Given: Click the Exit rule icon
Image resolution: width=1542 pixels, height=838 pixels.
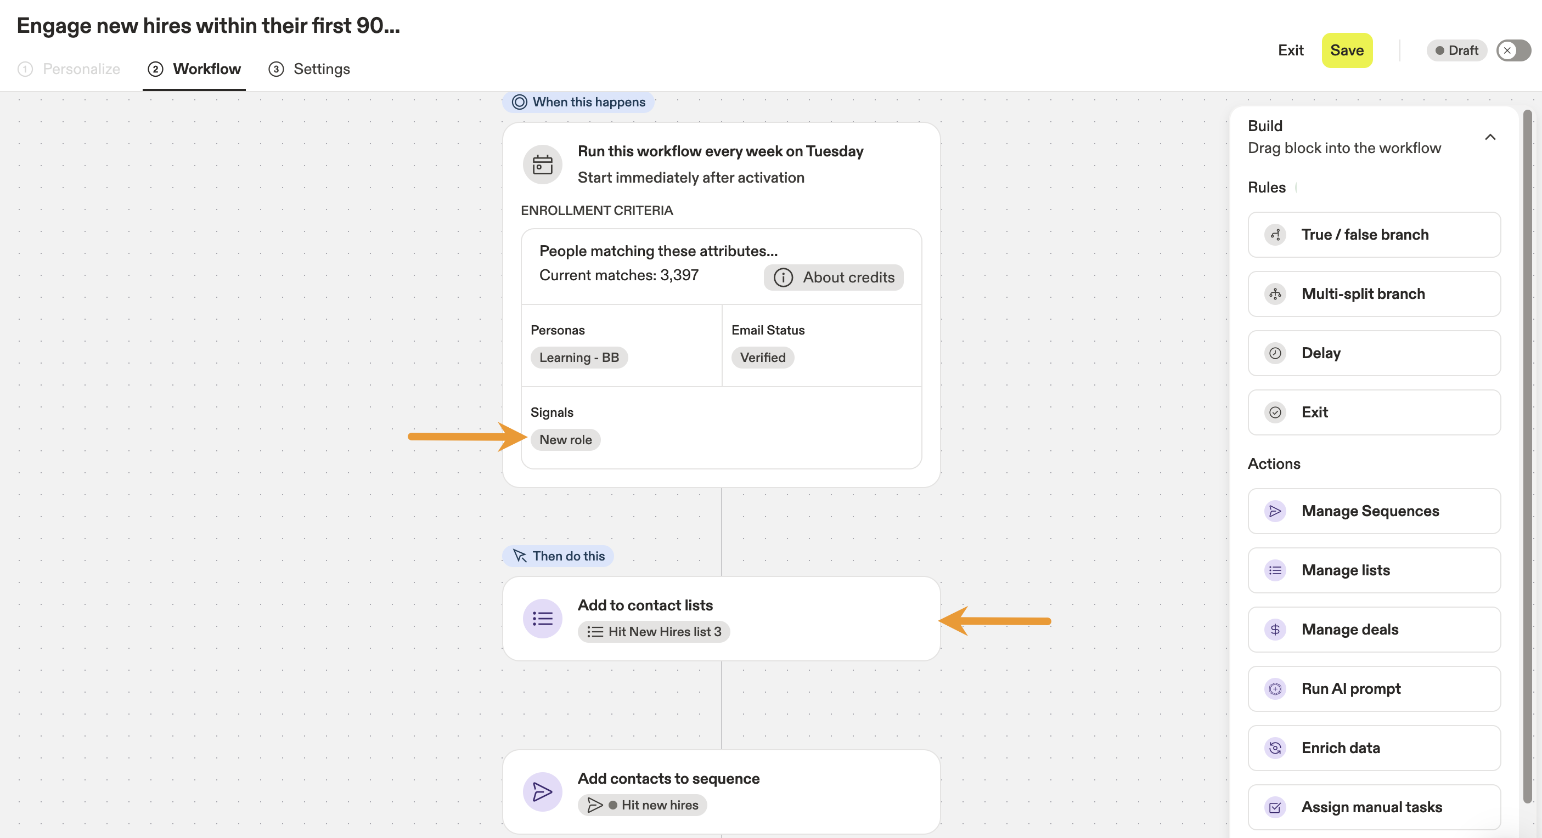Looking at the screenshot, I should coord(1275,412).
